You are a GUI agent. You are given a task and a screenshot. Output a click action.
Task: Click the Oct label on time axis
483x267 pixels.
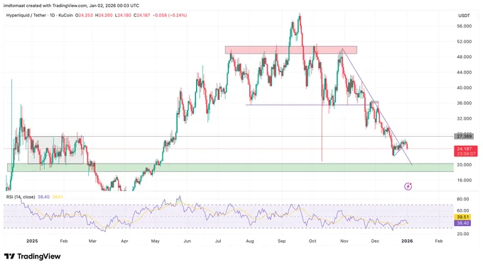tap(313, 241)
